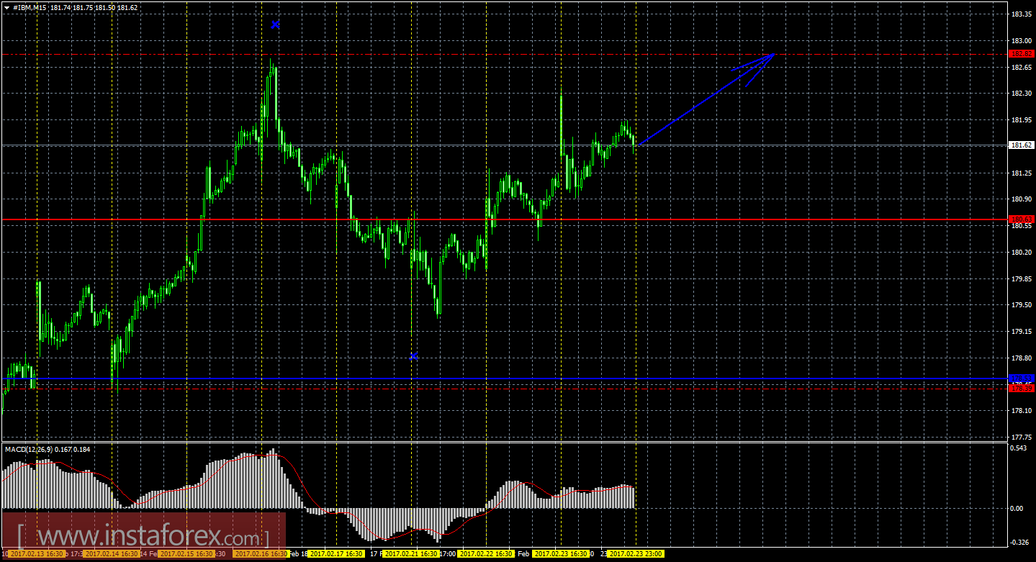Select the red 180.63 price level label

tap(1022, 219)
